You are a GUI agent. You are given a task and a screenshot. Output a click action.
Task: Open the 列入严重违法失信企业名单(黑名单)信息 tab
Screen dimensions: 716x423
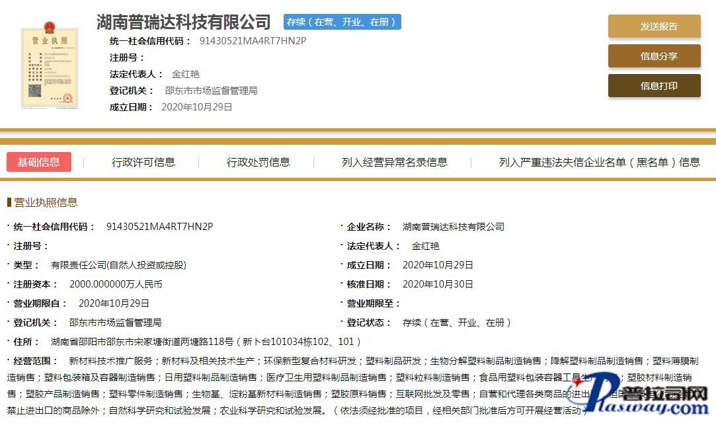pyautogui.click(x=599, y=162)
